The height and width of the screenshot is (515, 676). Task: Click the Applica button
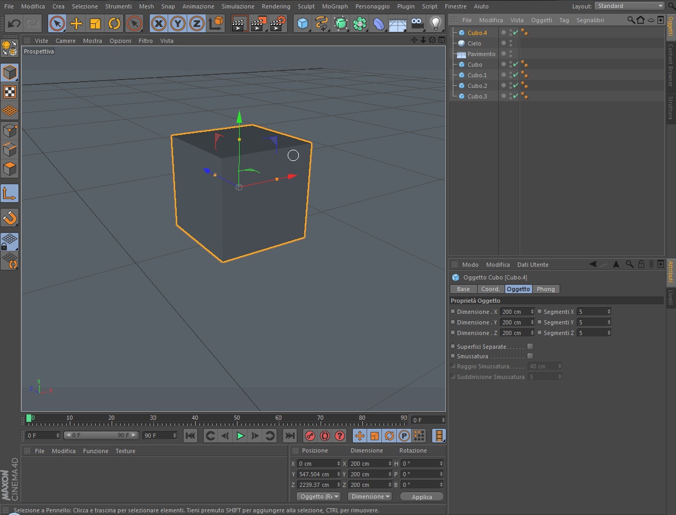422,496
